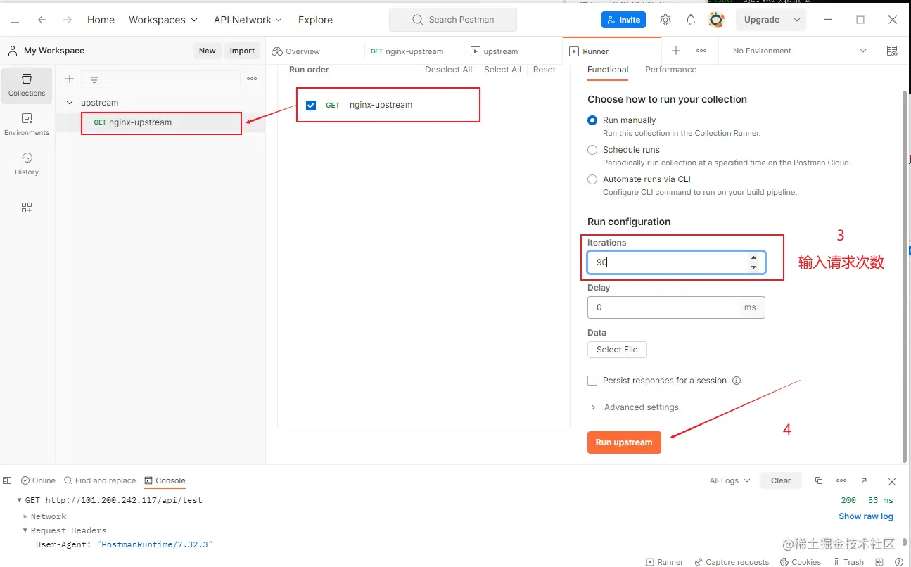Screen dimensions: 911x567
Task: Enable Persist responses for a session
Action: (x=592, y=381)
